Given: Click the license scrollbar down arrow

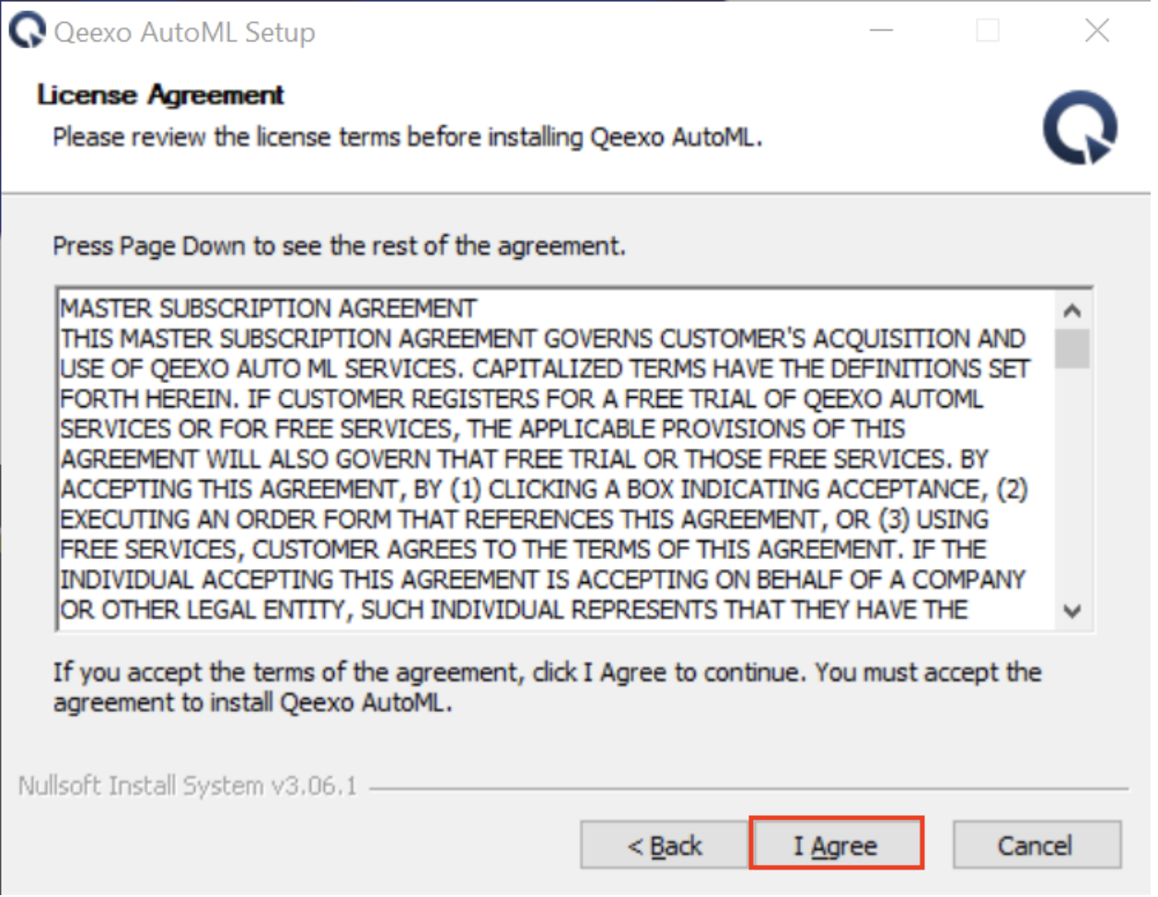Looking at the screenshot, I should 1071,611.
